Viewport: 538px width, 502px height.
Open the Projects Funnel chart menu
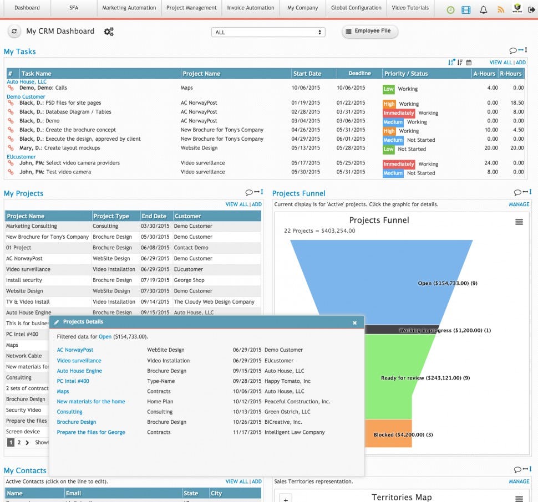point(519,221)
